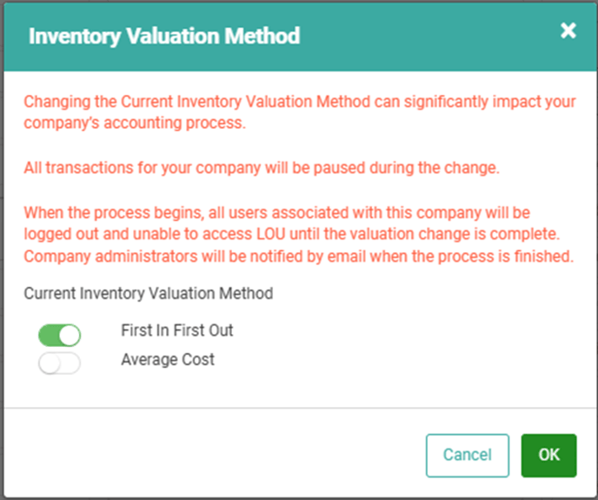Turn off the First In First Out toggle
Viewport: 598px width, 500px height.
(x=59, y=335)
